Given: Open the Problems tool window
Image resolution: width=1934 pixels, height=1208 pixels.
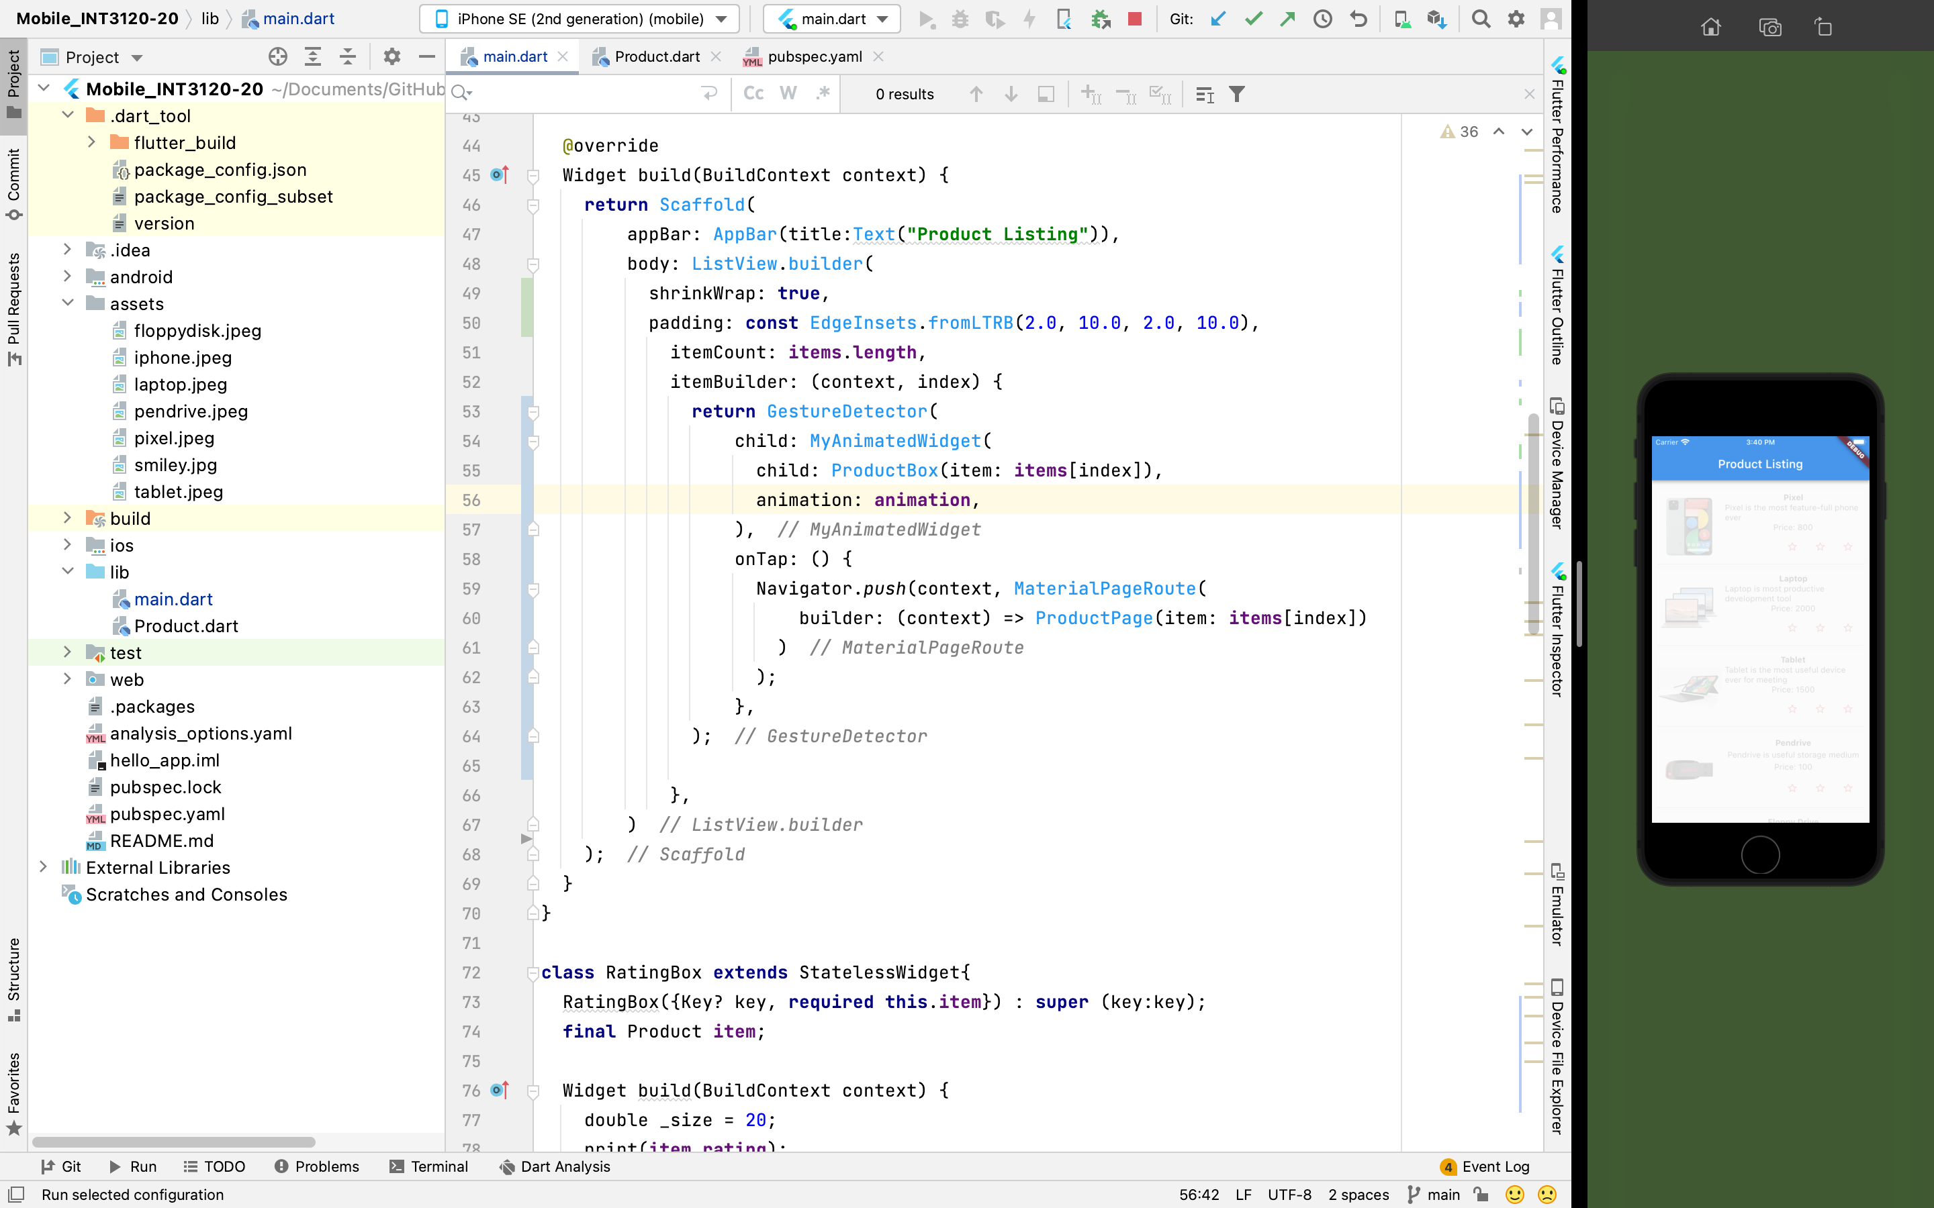Looking at the screenshot, I should tap(317, 1166).
